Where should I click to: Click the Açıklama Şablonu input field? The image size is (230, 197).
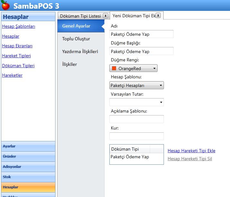pyautogui.click(x=136, y=119)
